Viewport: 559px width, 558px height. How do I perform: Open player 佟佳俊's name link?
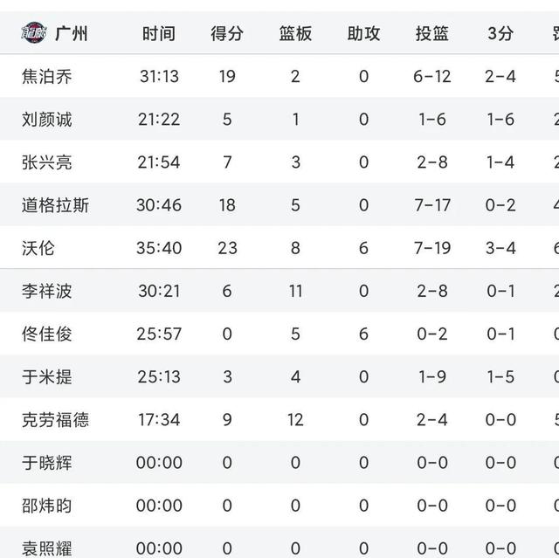click(46, 334)
